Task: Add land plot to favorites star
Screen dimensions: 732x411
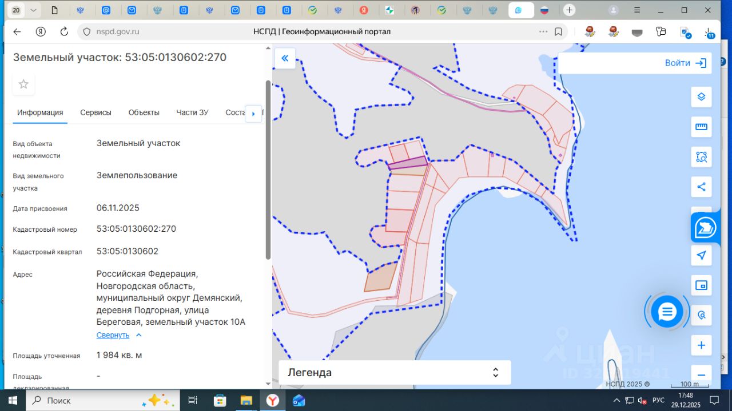Action: pos(23,84)
